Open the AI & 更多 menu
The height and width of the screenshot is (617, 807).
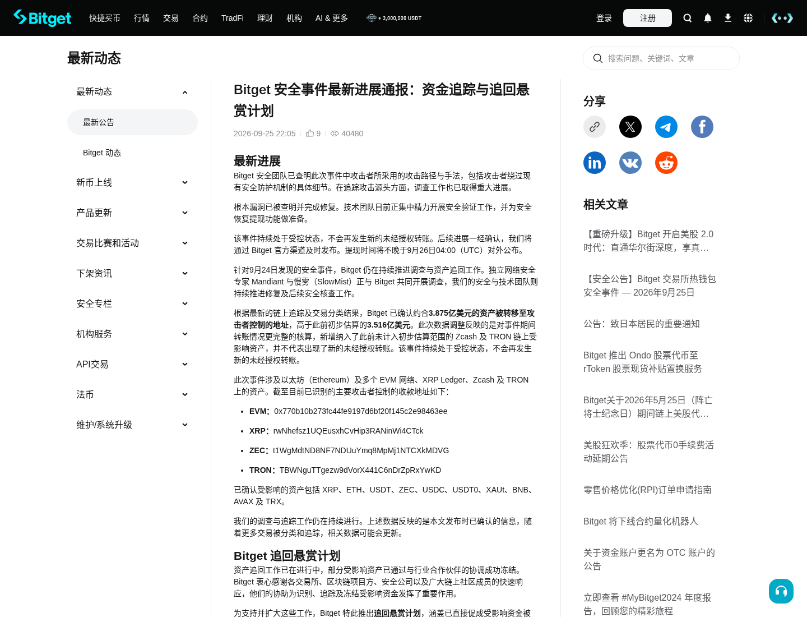pyautogui.click(x=332, y=18)
